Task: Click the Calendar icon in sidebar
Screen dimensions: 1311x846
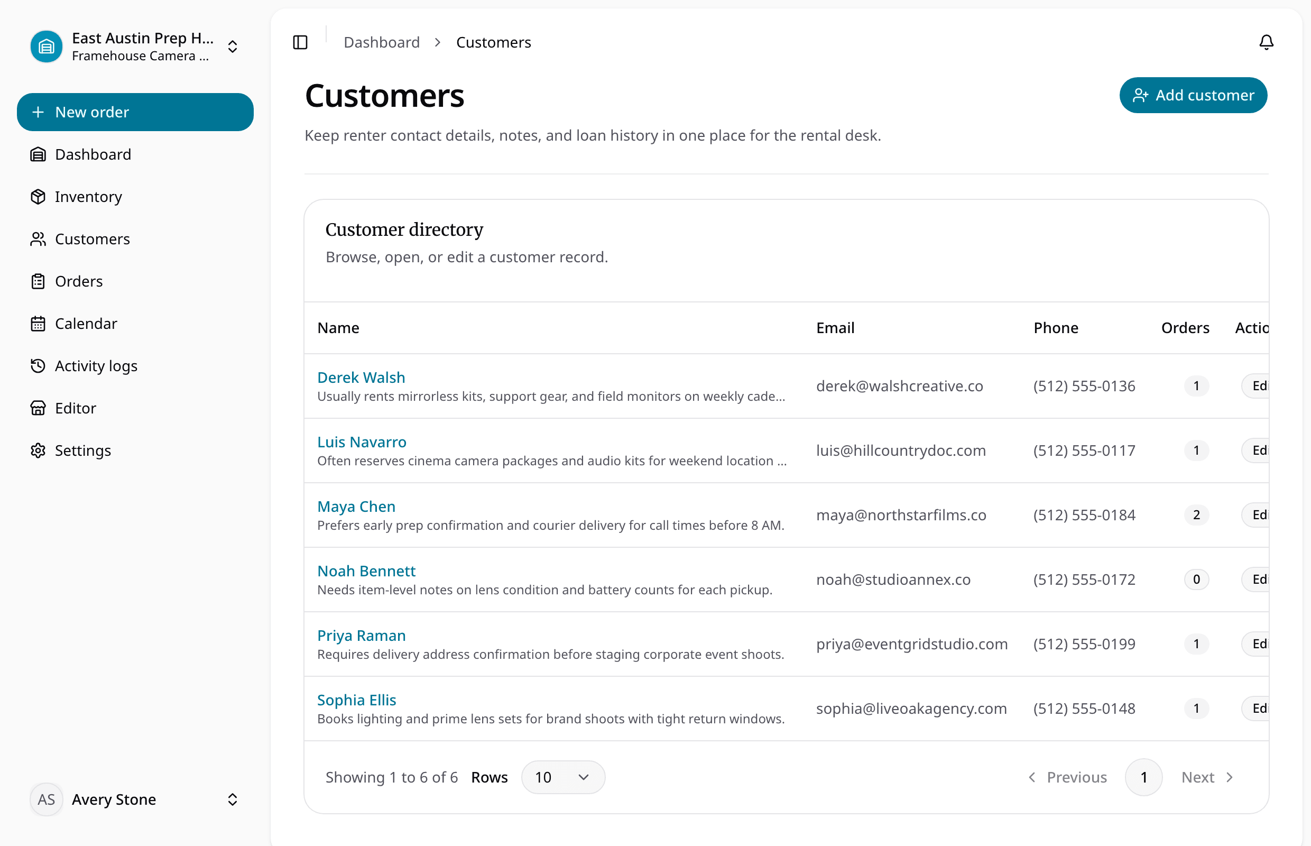Action: pos(38,324)
